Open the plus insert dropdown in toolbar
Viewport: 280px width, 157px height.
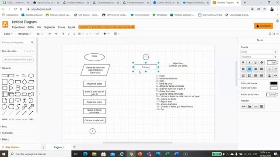[x=106, y=34]
